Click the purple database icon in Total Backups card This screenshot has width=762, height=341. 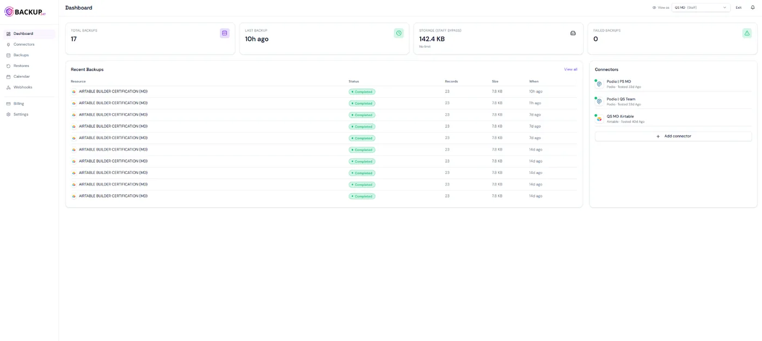coord(224,33)
